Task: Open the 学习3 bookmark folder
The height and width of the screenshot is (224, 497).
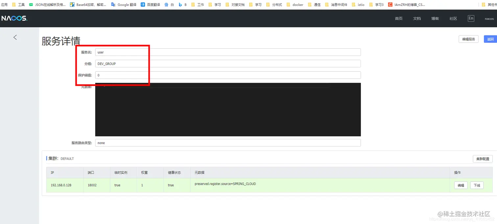Action: pos(376,5)
